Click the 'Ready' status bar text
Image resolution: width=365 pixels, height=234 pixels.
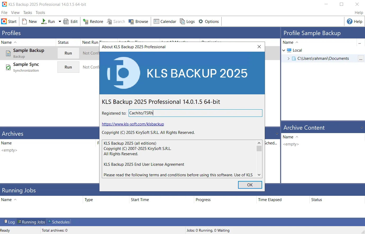pos(5,230)
